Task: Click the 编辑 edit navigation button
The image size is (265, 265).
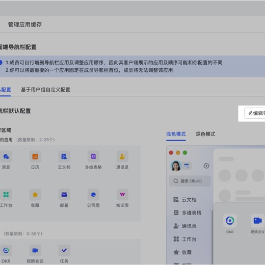Action: pyautogui.click(x=255, y=113)
